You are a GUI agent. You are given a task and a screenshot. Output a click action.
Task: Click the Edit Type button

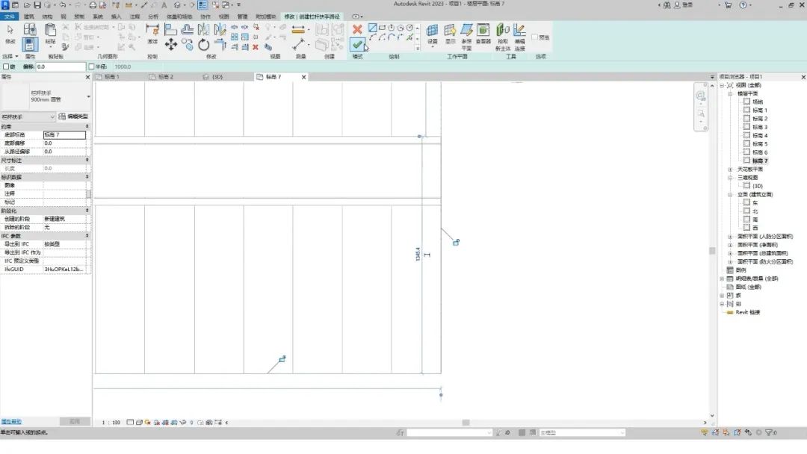[x=73, y=116]
